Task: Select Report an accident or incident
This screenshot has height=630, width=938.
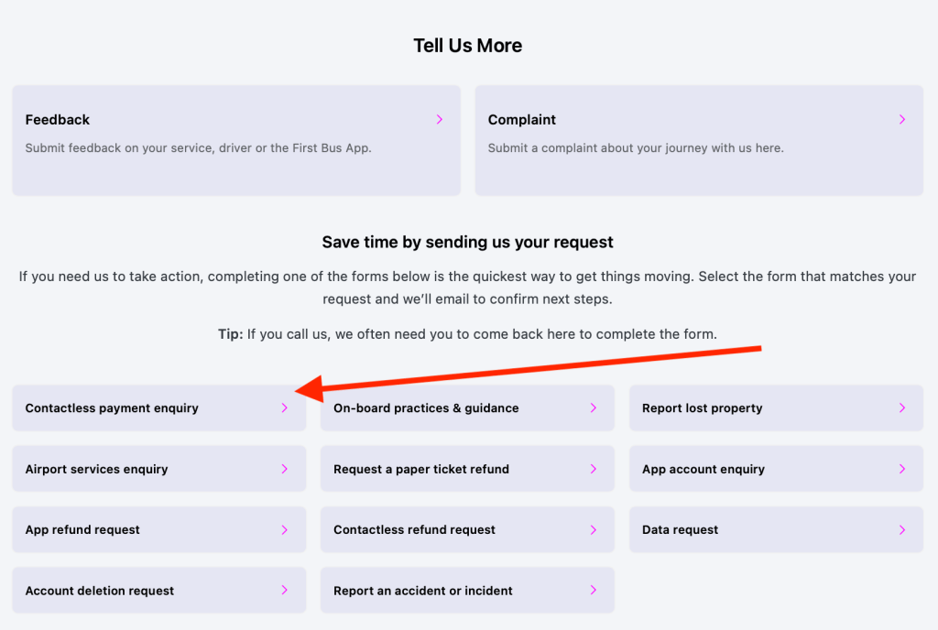Action: pos(423,591)
